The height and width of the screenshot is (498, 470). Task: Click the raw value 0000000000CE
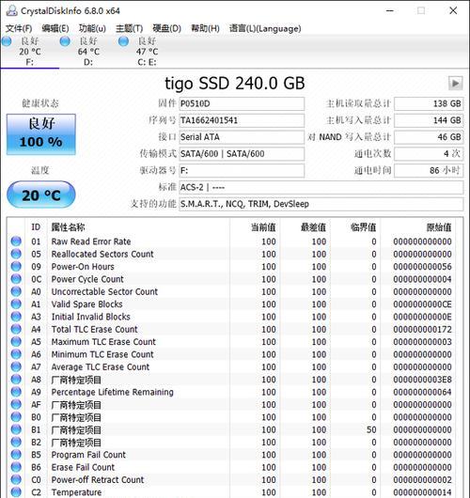coord(422,304)
